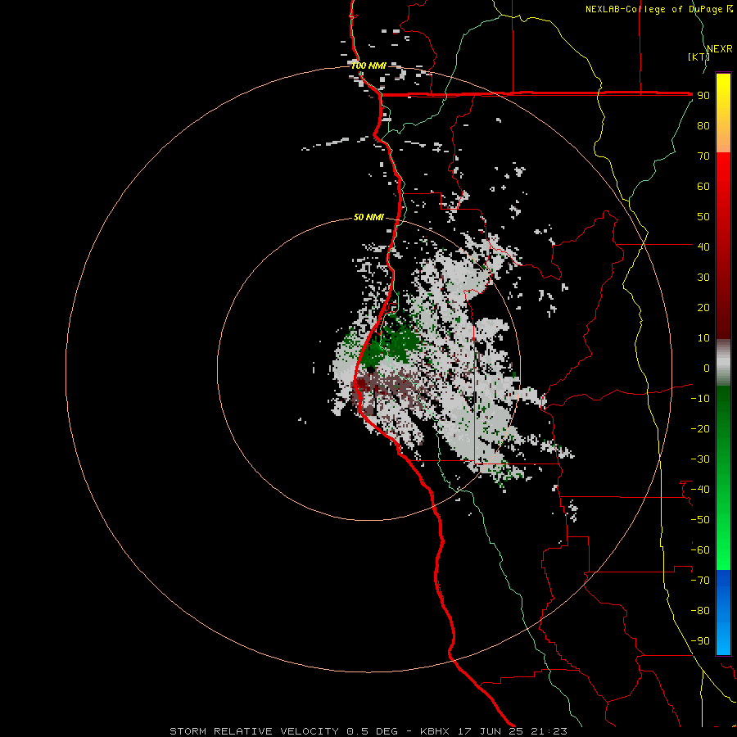Click the 40 value on velocity legend
Viewport: 737px width, 737px height.
point(703,246)
